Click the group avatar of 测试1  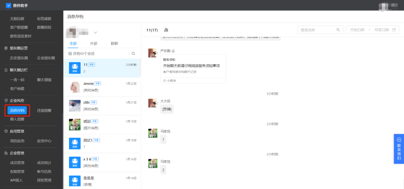tap(75, 143)
